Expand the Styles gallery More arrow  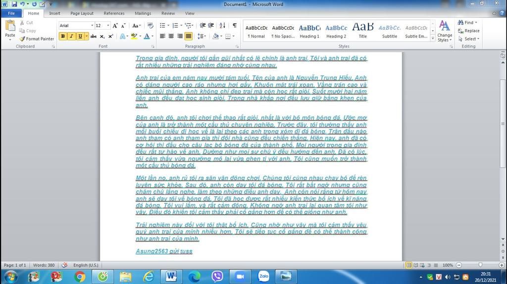coord(433,38)
